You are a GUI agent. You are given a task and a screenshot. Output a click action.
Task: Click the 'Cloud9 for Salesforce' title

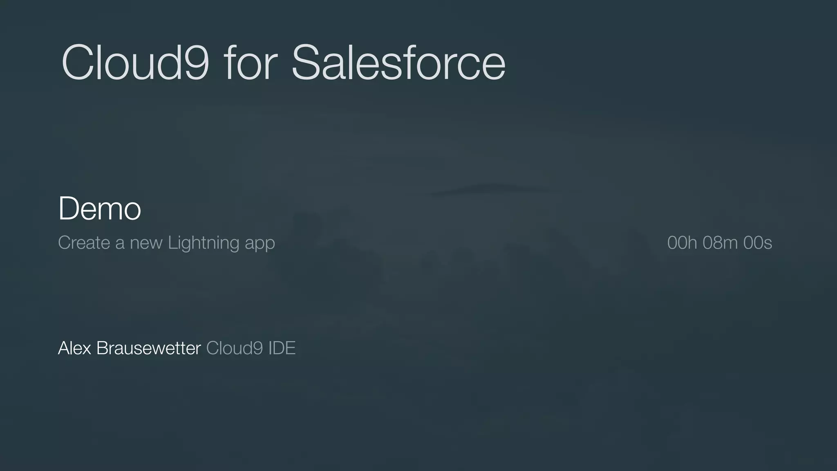coord(283,63)
